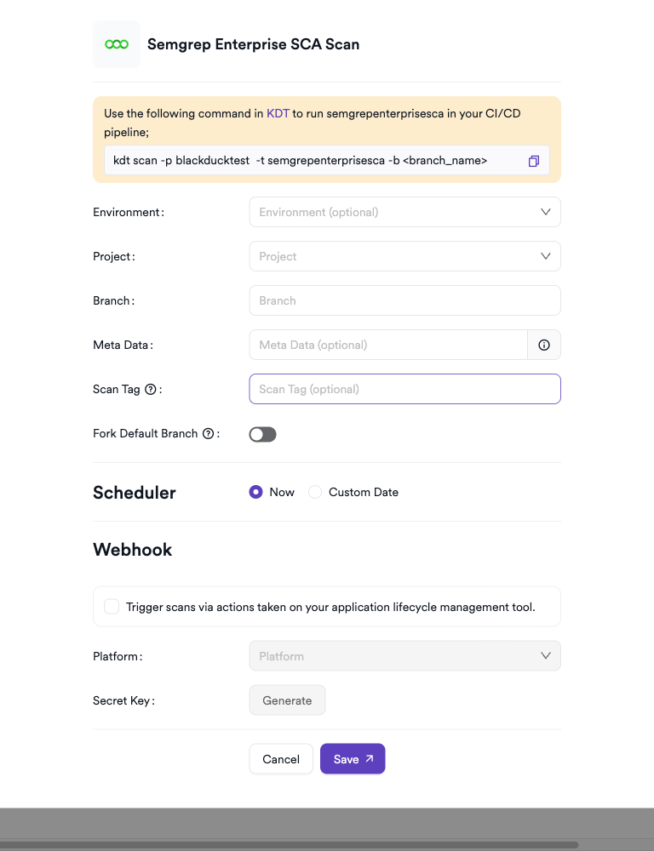
Task: Click the horizontal scrollbar at the bottom
Action: pos(290,845)
